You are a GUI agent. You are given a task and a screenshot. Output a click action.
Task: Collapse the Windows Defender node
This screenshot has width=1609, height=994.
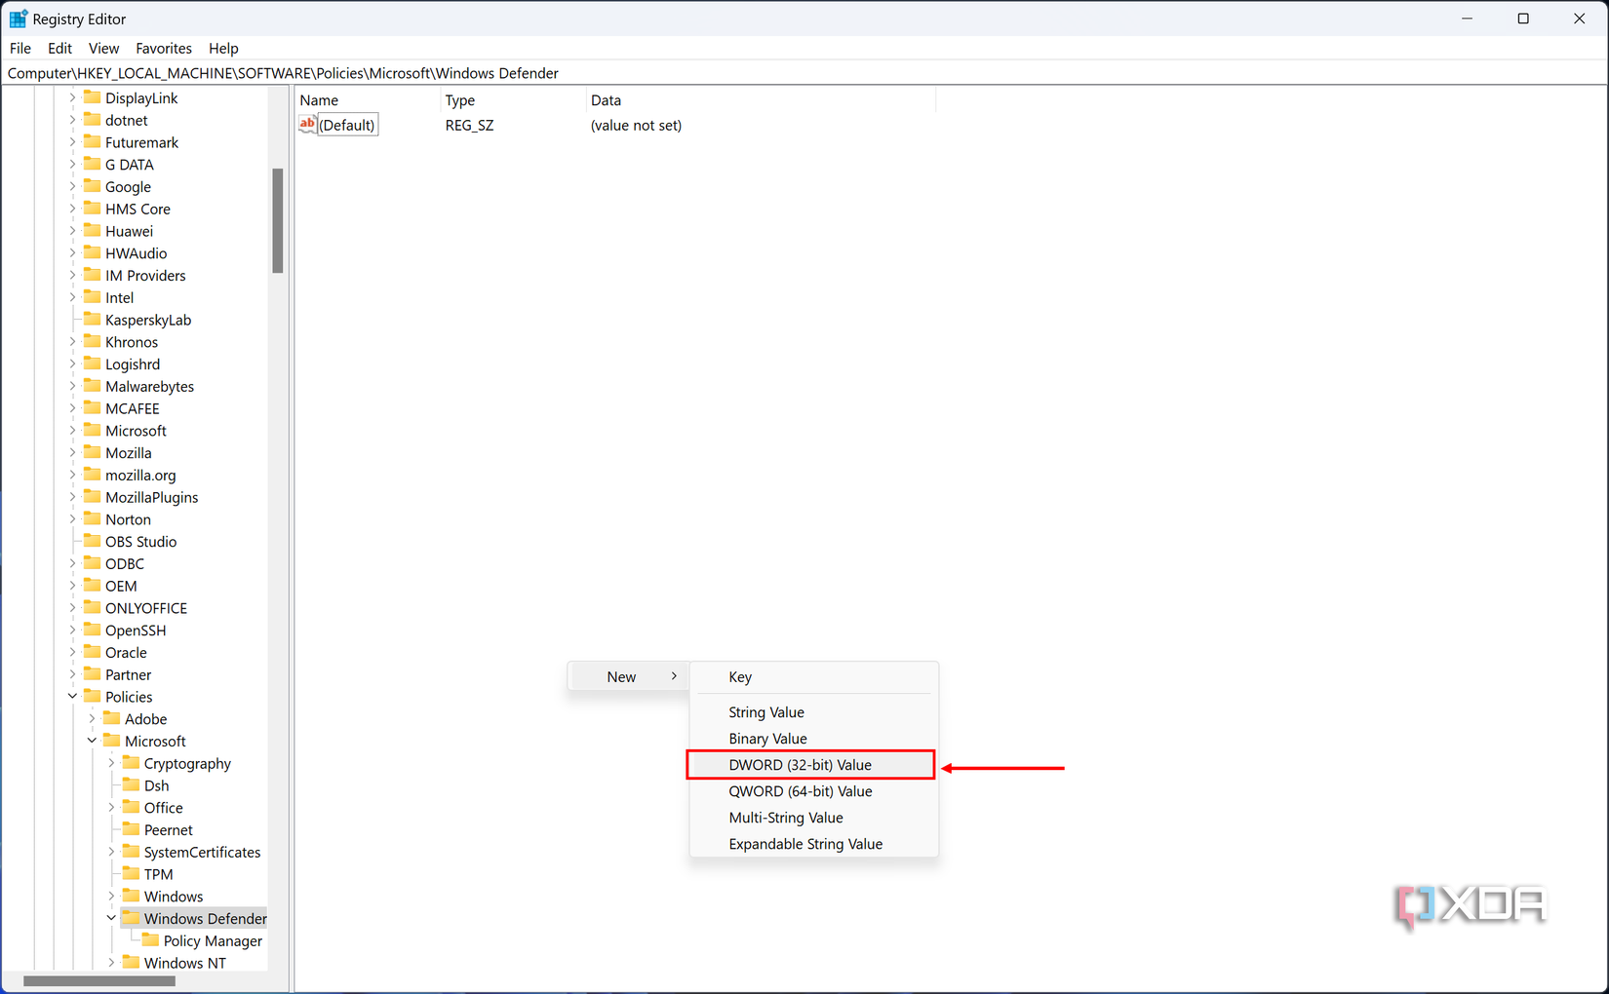click(111, 918)
